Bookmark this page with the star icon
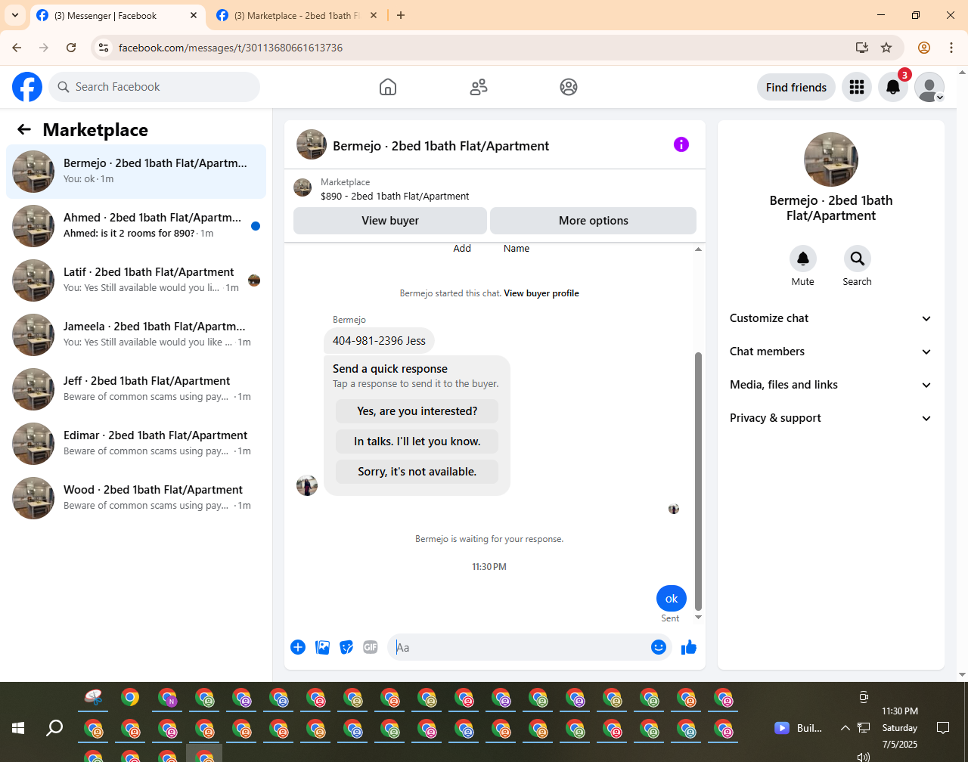 [x=886, y=48]
